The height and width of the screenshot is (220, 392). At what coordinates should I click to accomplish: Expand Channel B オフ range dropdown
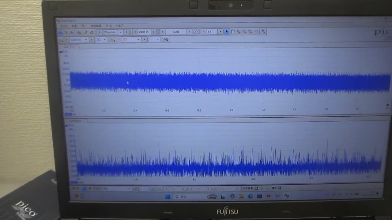tap(138, 39)
